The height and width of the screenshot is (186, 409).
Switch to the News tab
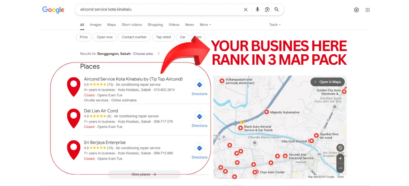[190, 25]
